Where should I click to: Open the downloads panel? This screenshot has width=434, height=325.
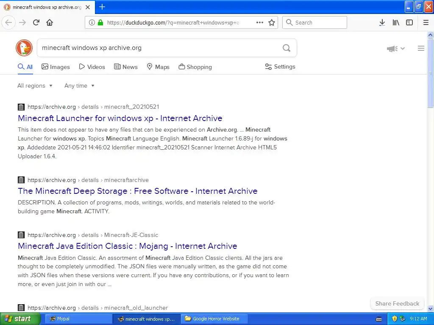382,22
